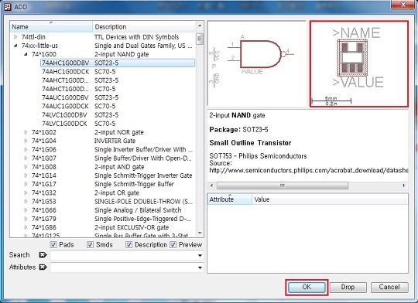This screenshot has height=303, width=418.
Task: Click the Value column header
Action: 330,199
